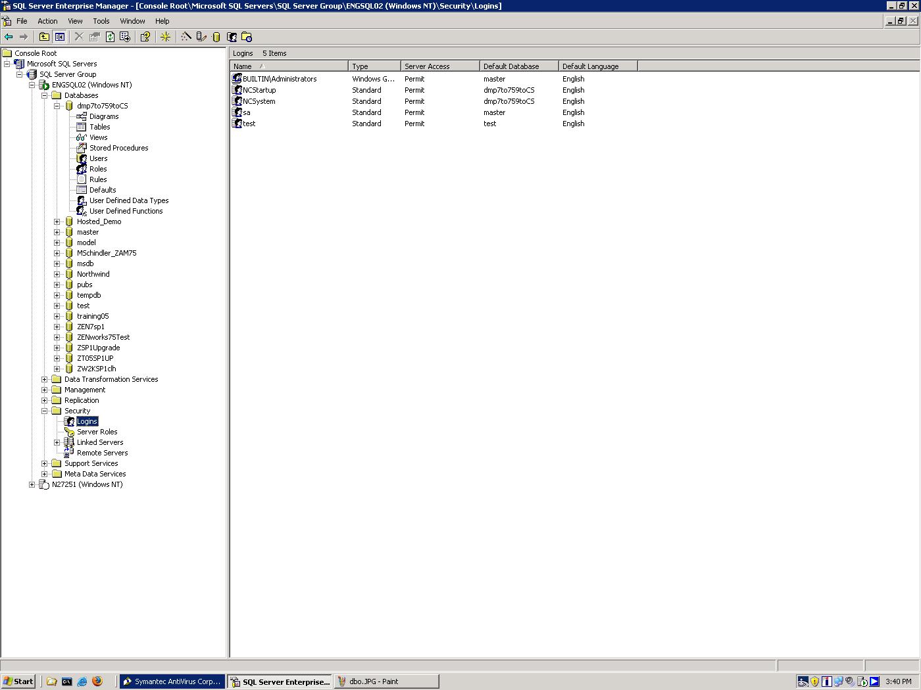Click the system tray clock
The height and width of the screenshot is (690, 921).
click(899, 681)
